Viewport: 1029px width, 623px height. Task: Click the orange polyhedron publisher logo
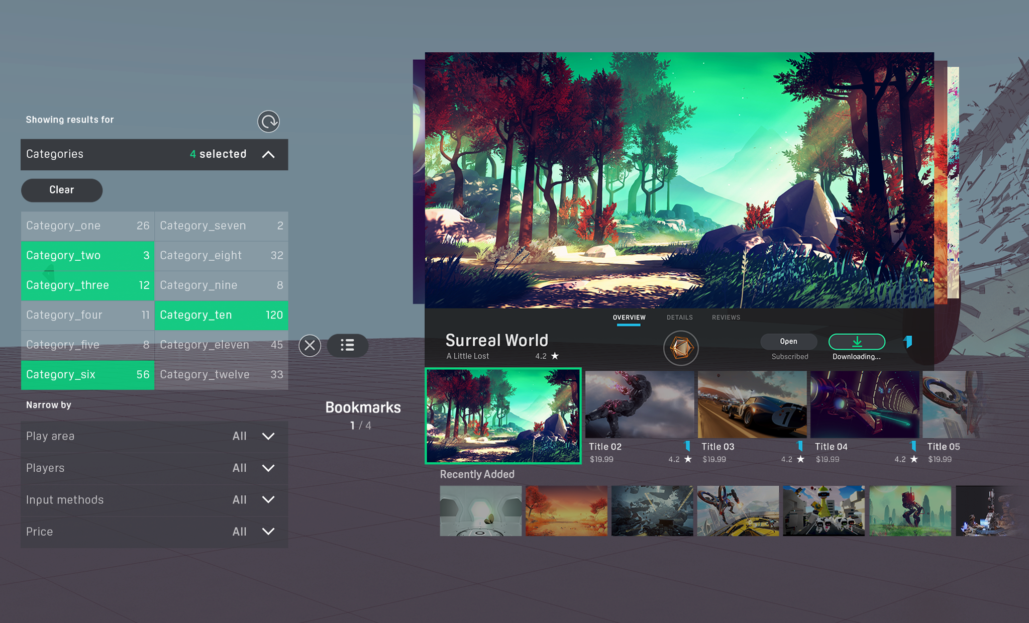pos(681,348)
